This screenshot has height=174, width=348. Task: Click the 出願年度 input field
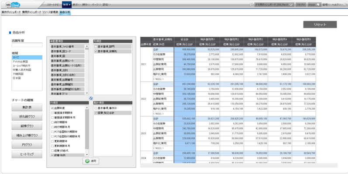pyautogui.click(x=27, y=45)
